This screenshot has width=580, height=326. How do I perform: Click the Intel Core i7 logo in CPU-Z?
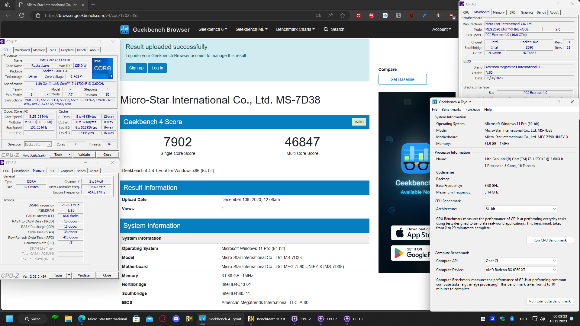coord(103,68)
